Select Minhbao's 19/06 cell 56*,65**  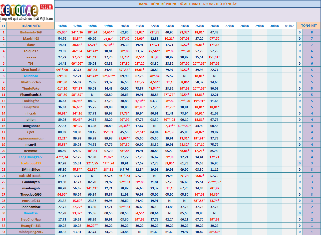coord(108,76)
